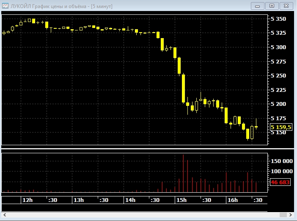Click the current price label 5 159,5
297x221 pixels.
tap(280, 127)
